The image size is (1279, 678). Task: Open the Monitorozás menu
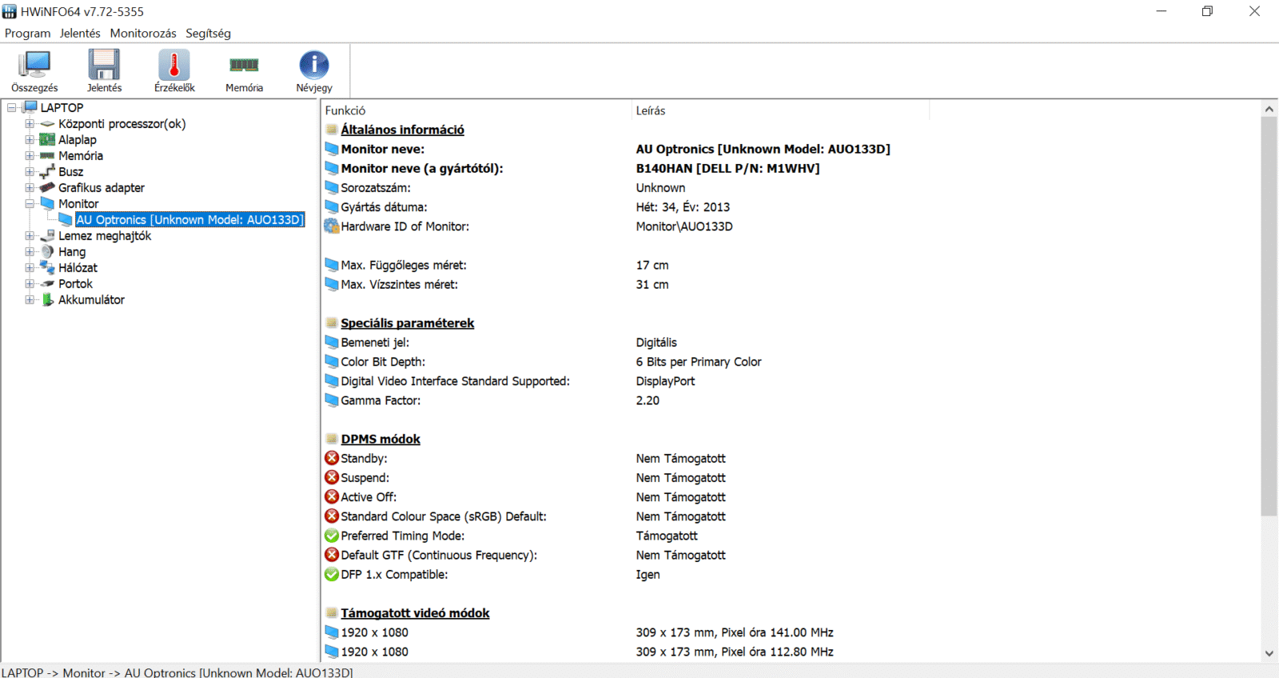(143, 34)
